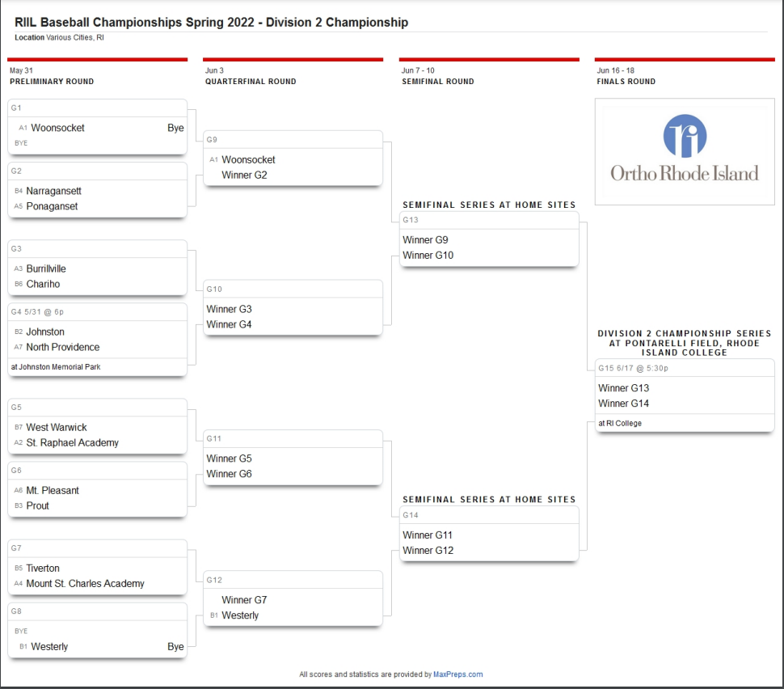Open Woonsocket in quarterfinal game G9
The height and width of the screenshot is (689, 784).
(x=248, y=160)
